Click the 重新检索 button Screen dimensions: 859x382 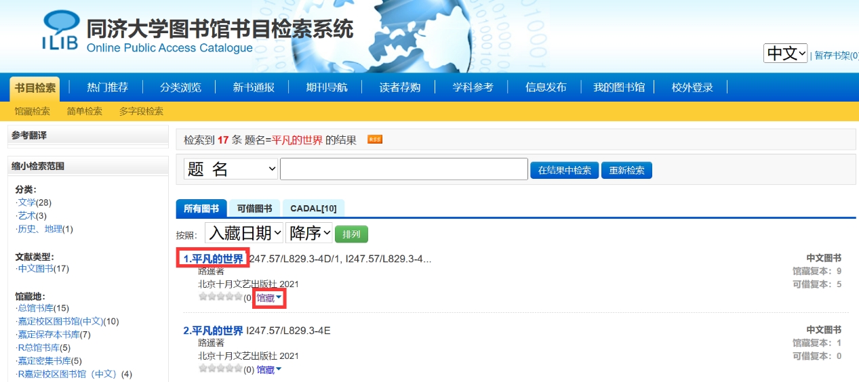pos(626,170)
